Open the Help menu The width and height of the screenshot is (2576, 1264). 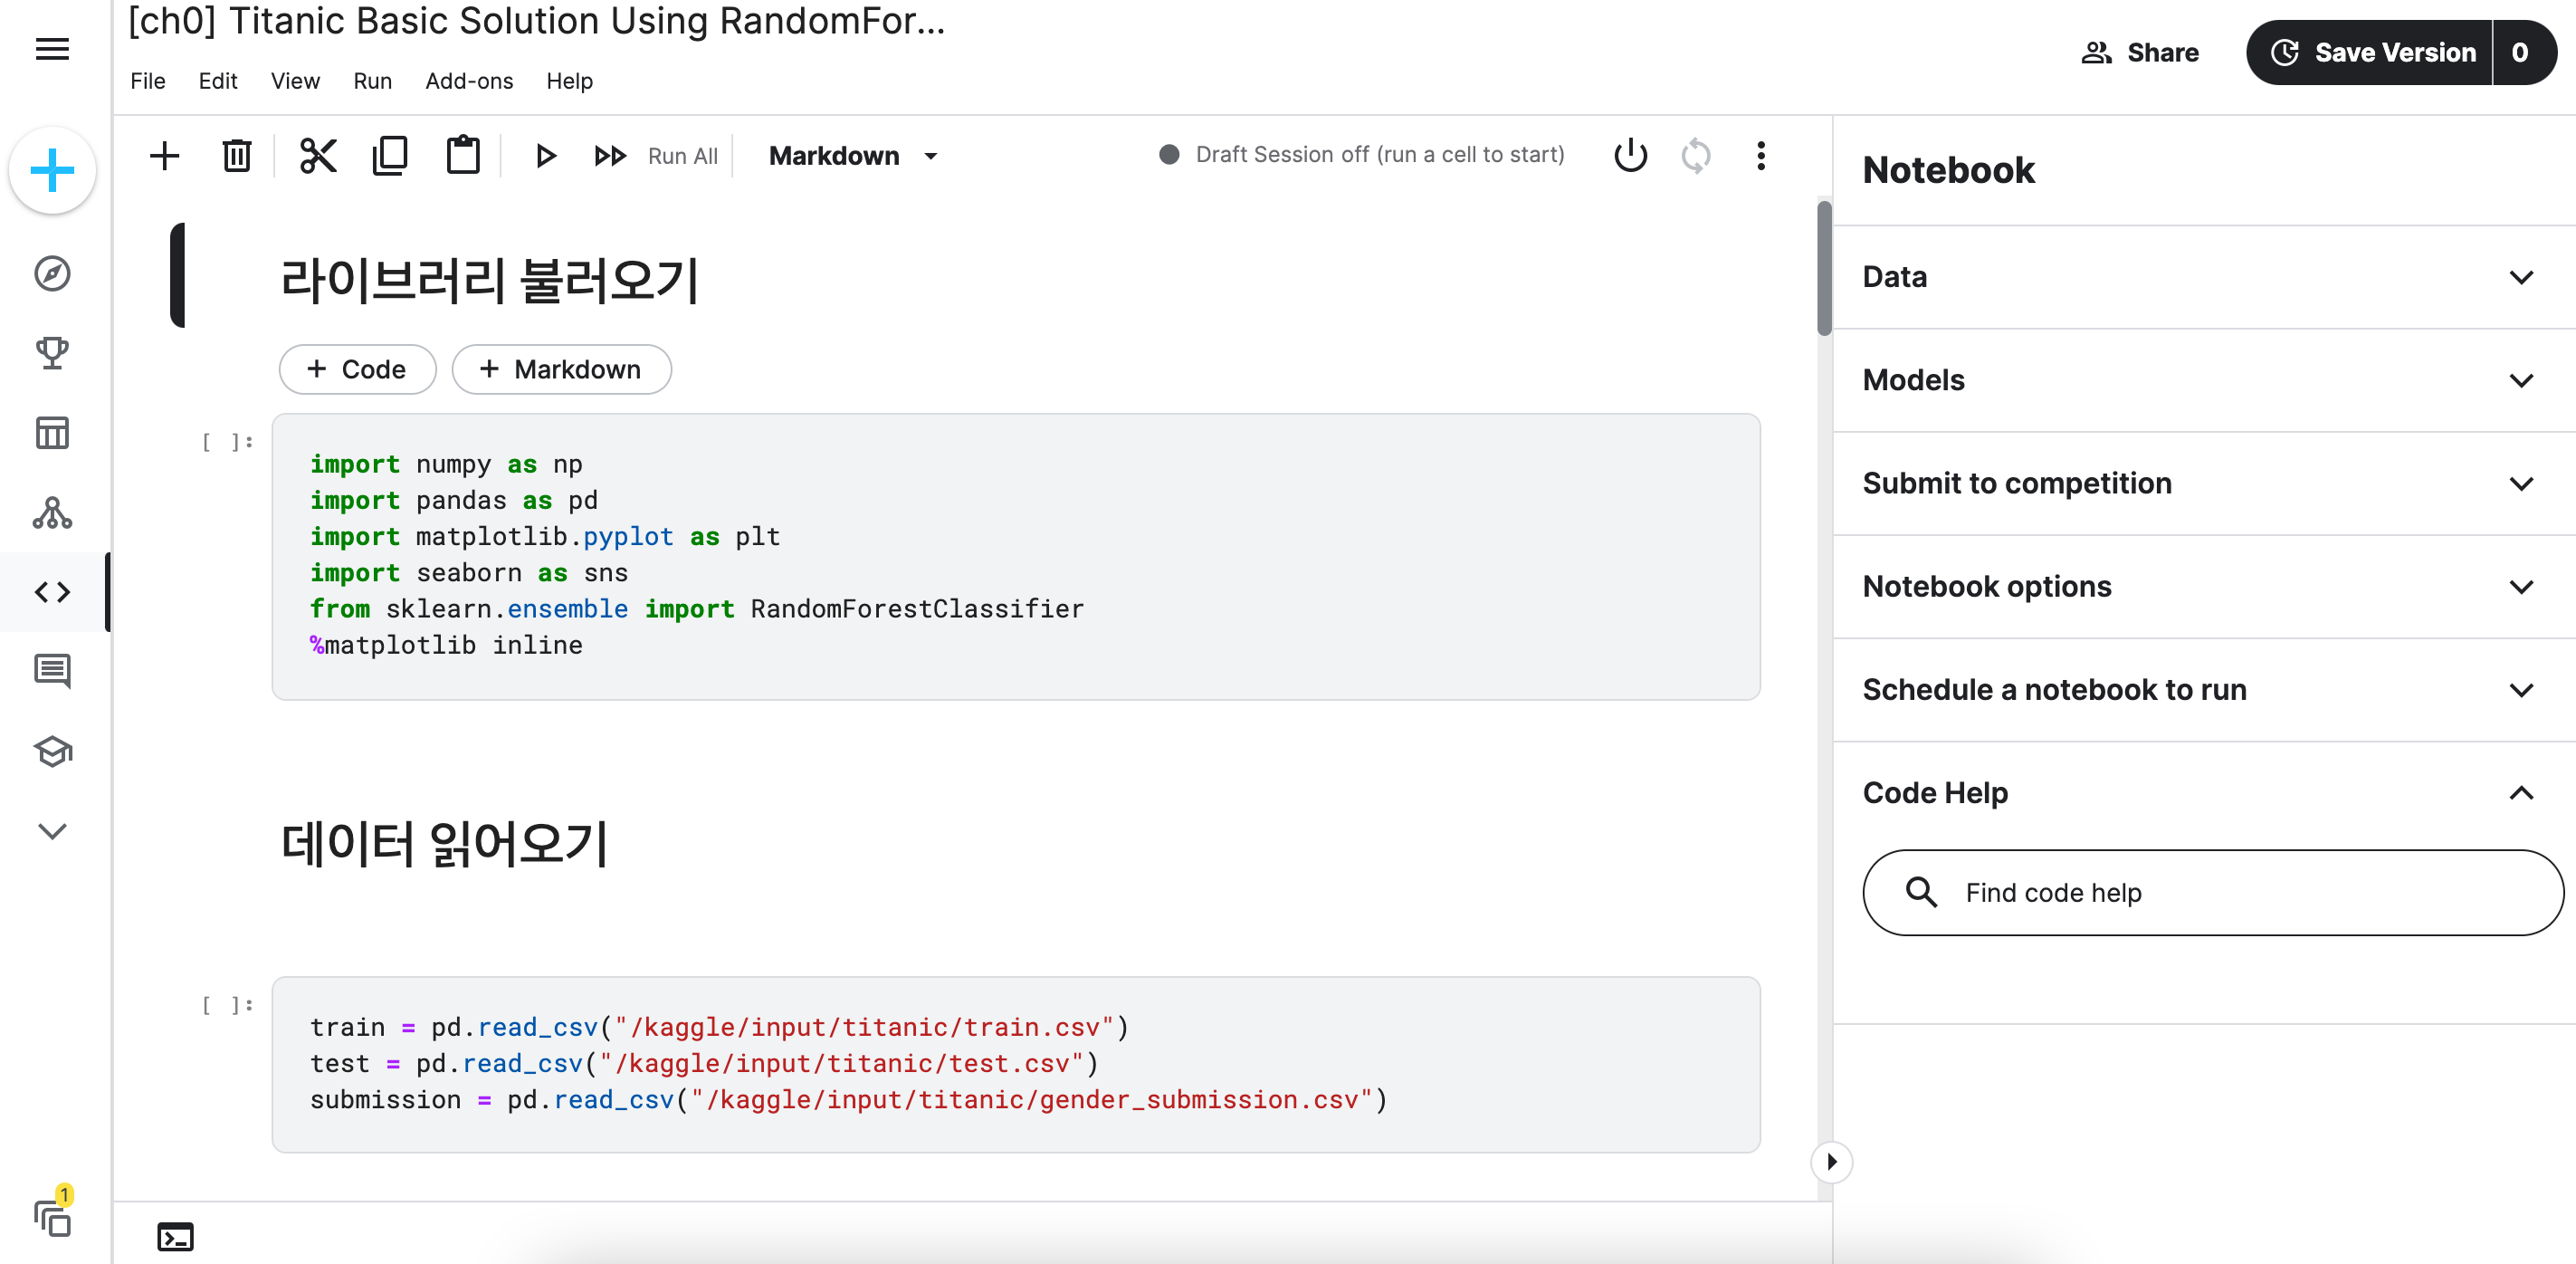[x=569, y=81]
